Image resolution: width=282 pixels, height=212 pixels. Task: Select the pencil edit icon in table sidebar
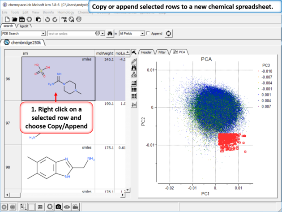[x=134, y=61]
